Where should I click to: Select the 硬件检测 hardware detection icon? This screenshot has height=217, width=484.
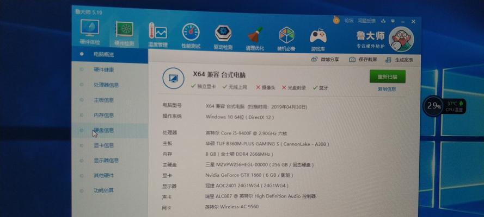(x=124, y=34)
